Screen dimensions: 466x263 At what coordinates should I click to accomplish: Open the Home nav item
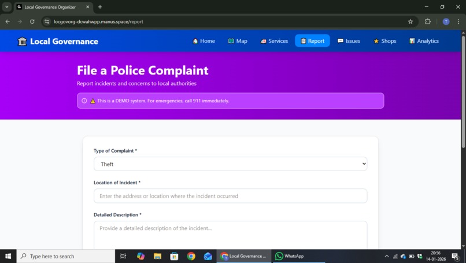[204, 41]
